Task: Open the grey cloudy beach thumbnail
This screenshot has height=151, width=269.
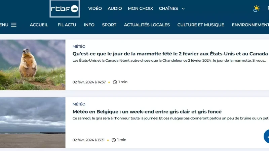Action: click(x=33, y=123)
